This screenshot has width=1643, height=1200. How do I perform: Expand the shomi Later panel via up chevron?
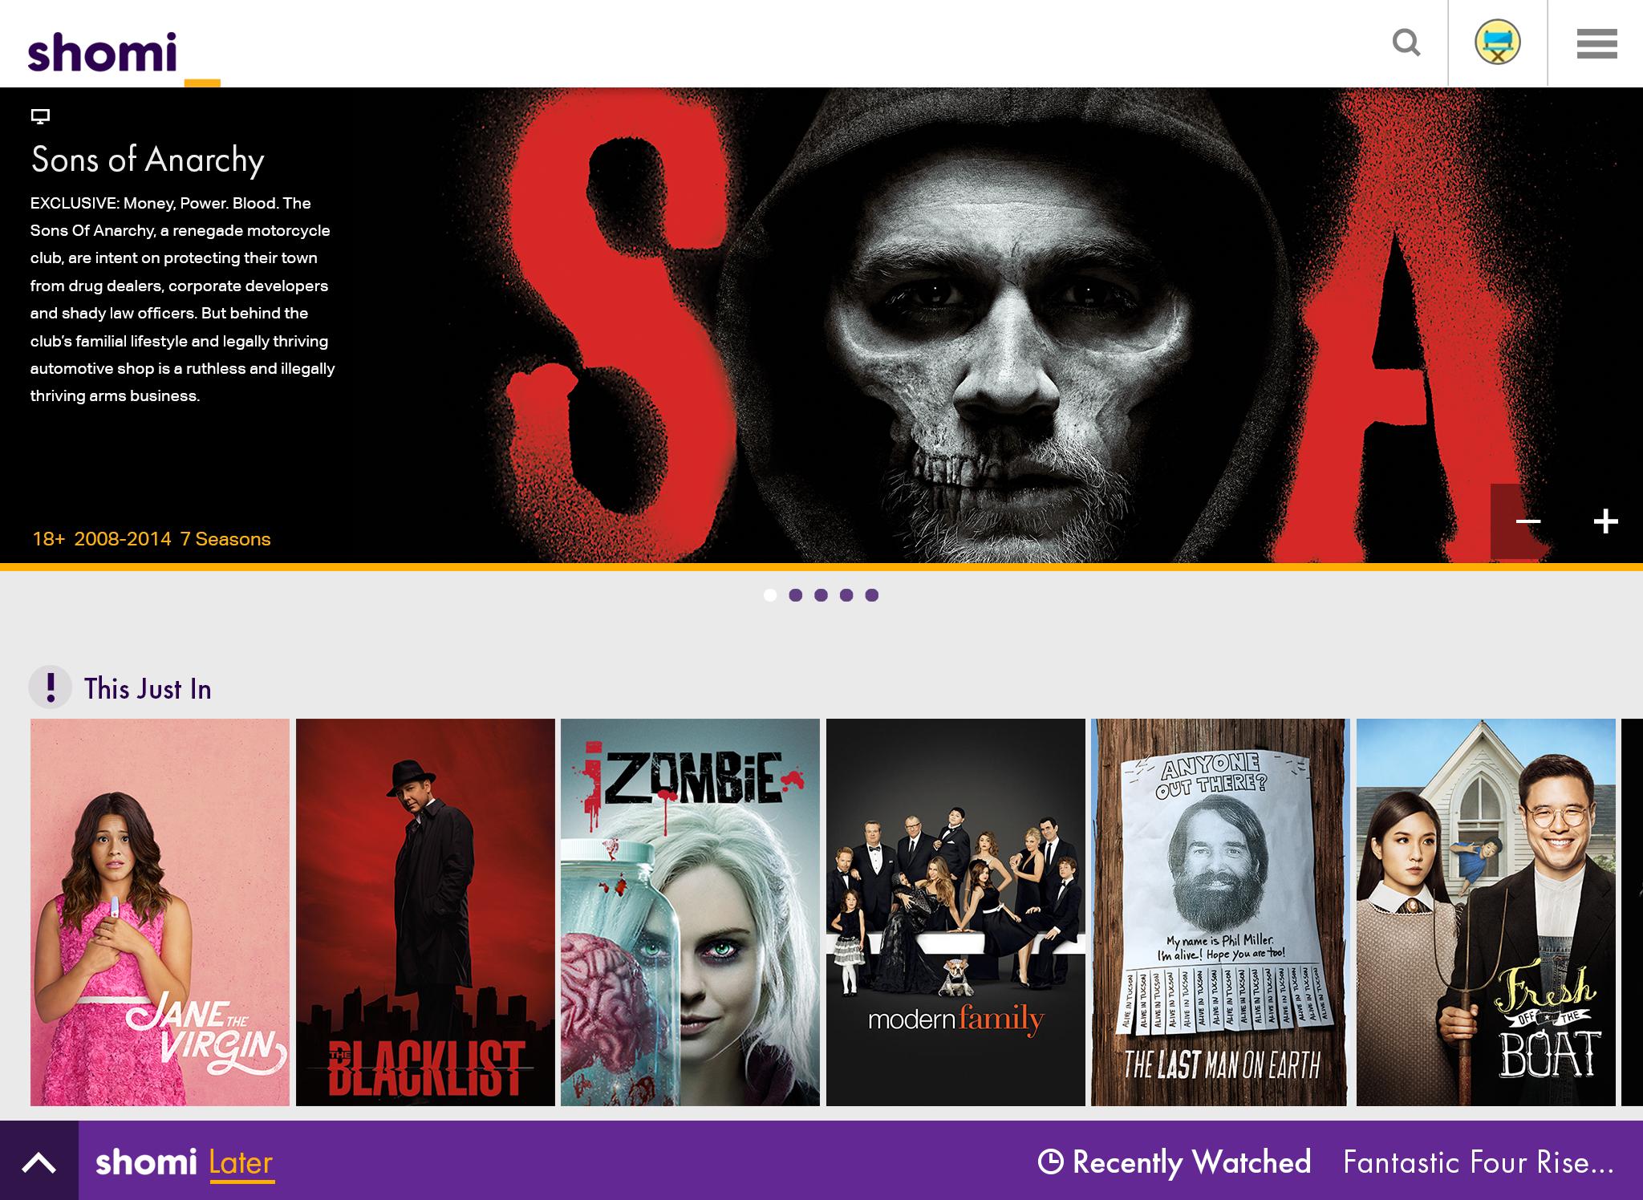[38, 1161]
